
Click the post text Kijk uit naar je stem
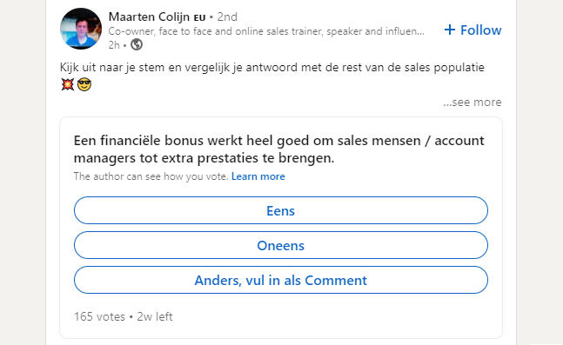[272, 68]
